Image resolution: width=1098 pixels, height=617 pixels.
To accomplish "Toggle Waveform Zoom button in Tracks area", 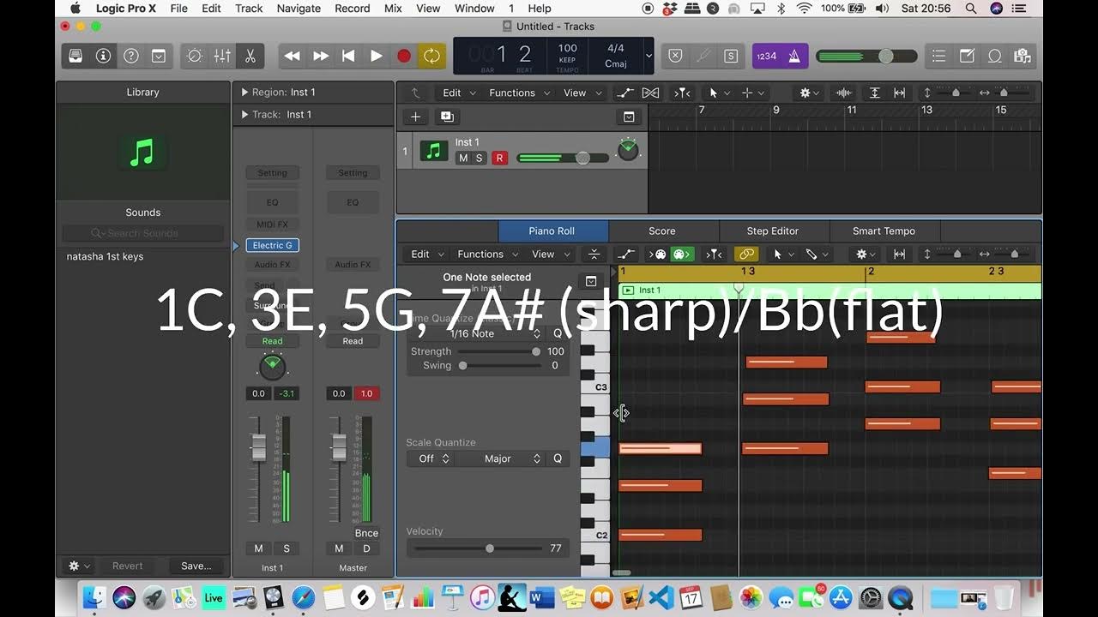I will click(x=844, y=93).
